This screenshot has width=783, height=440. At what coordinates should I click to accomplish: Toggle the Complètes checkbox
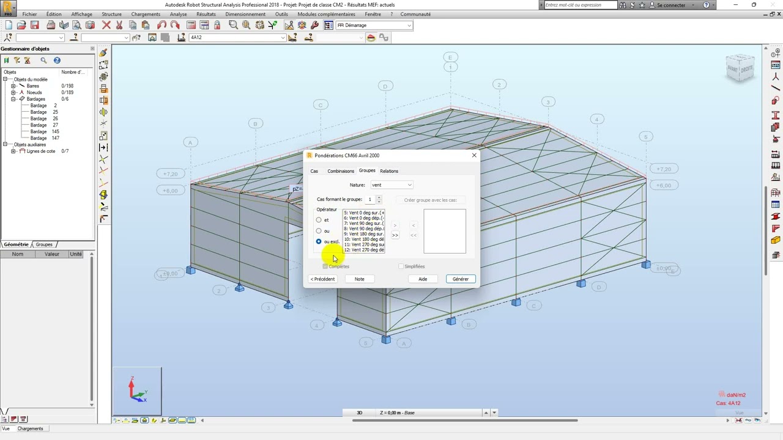pyautogui.click(x=325, y=266)
